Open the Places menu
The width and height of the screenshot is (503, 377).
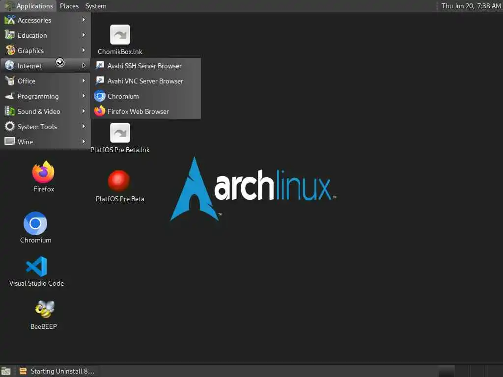pos(69,6)
